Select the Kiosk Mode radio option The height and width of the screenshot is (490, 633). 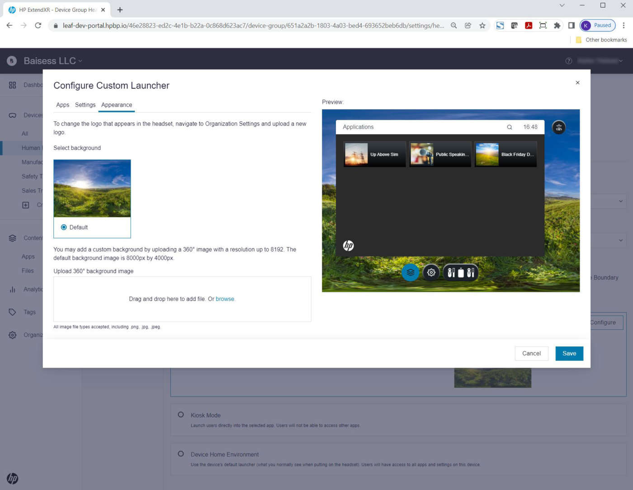181,415
